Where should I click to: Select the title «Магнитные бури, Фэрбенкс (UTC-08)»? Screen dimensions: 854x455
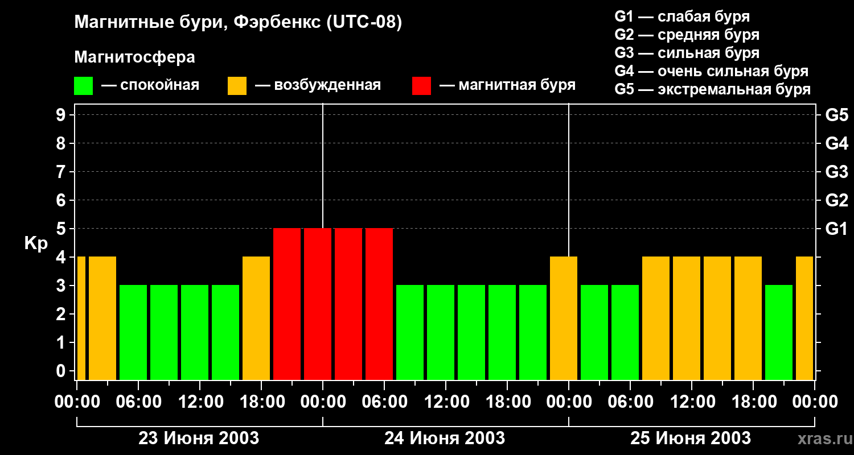[x=238, y=23]
